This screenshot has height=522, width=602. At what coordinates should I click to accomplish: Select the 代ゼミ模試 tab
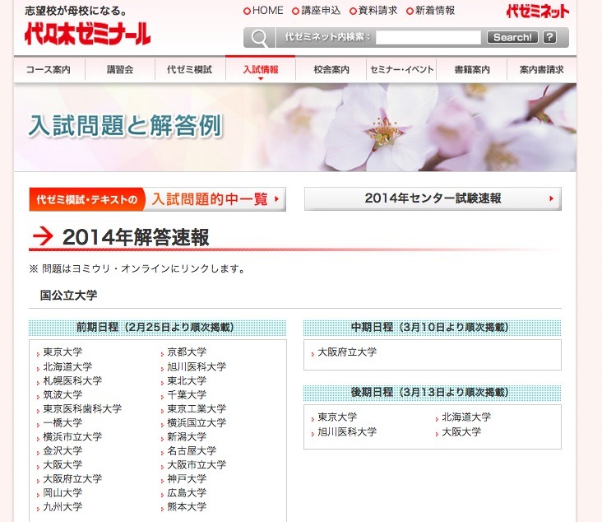point(190,70)
